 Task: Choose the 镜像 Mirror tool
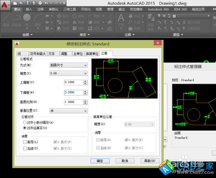(78, 22)
